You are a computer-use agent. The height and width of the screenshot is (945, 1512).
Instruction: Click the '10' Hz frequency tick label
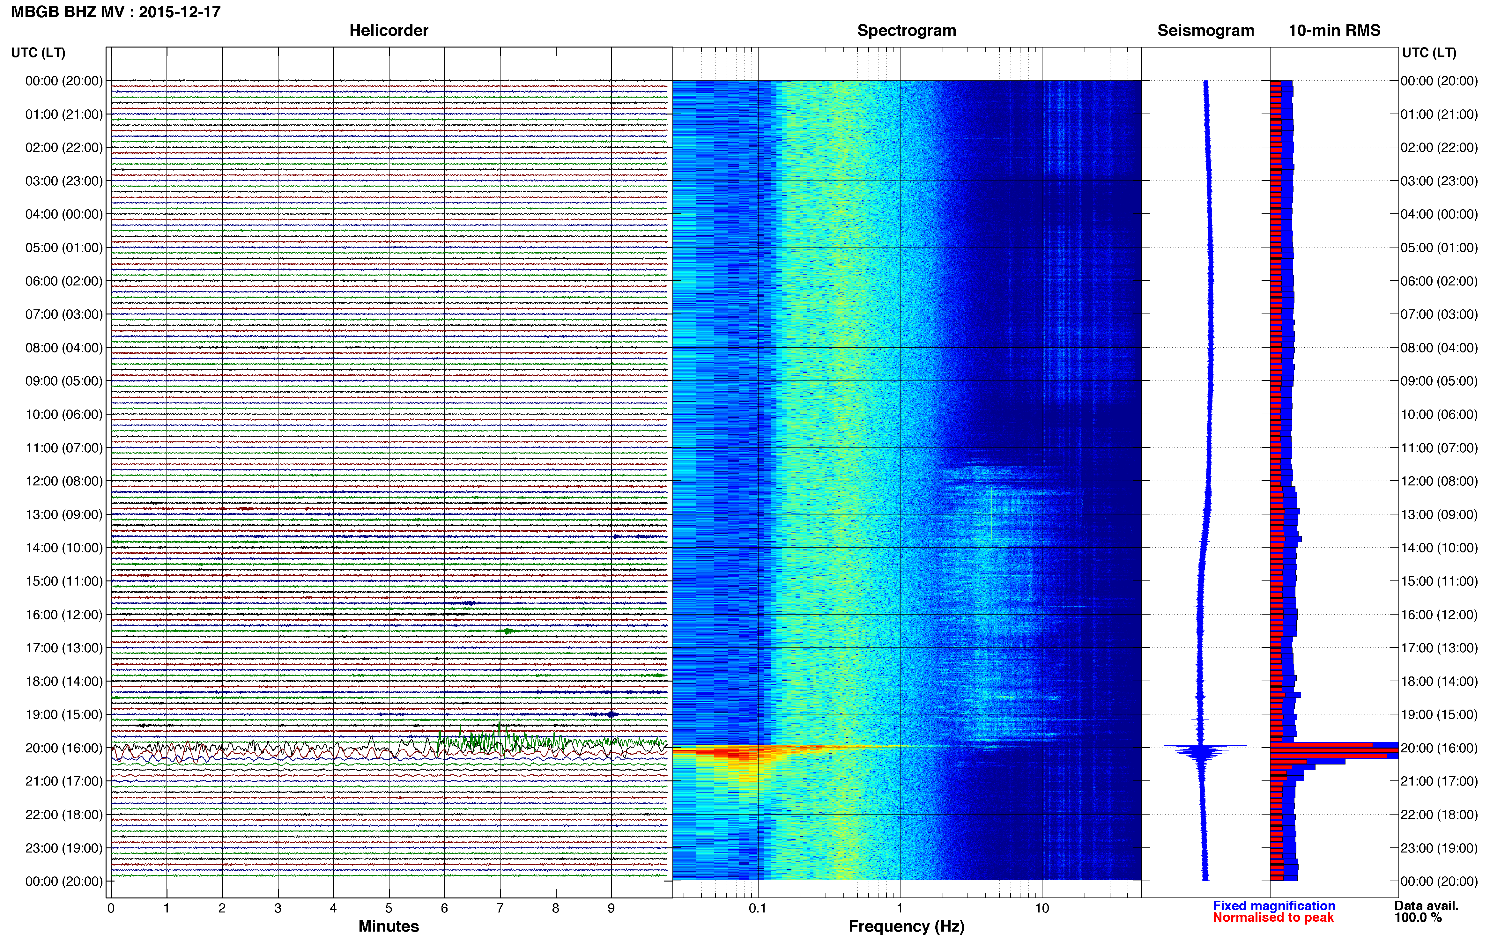(1042, 908)
